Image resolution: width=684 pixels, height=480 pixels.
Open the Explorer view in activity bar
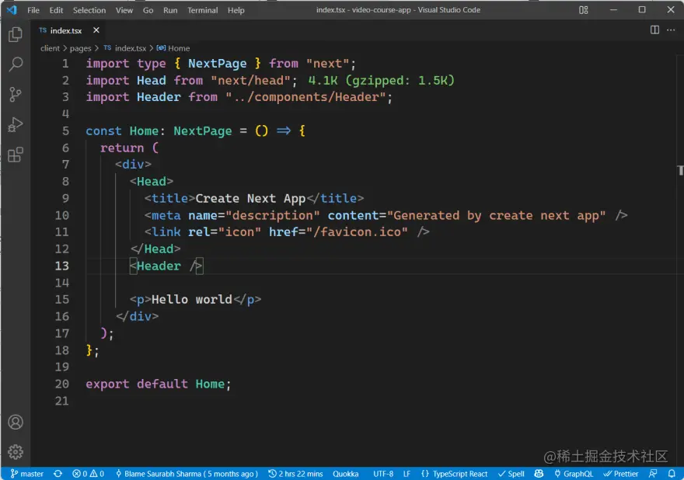(16, 34)
